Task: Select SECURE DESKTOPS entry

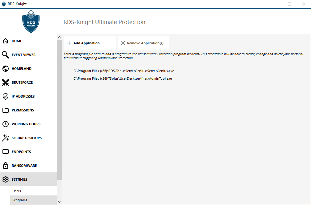Action: (x=29, y=138)
